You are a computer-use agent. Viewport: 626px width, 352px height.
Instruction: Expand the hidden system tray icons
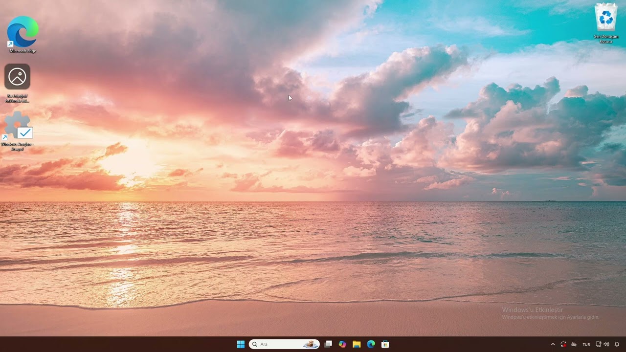tap(553, 344)
